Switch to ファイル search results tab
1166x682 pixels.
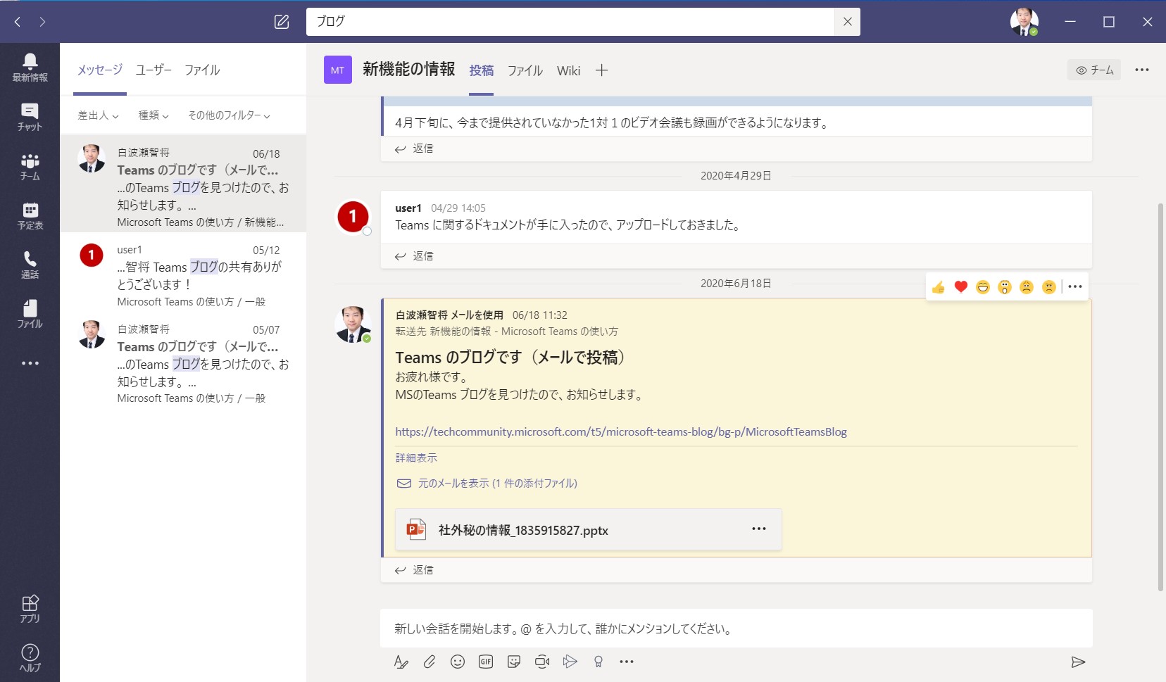[x=202, y=70]
